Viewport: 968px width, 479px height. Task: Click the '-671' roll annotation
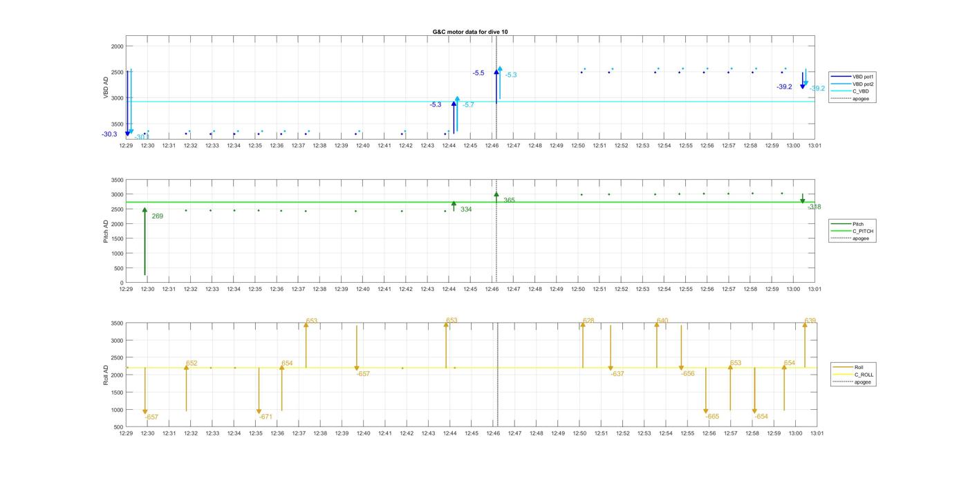266,417
